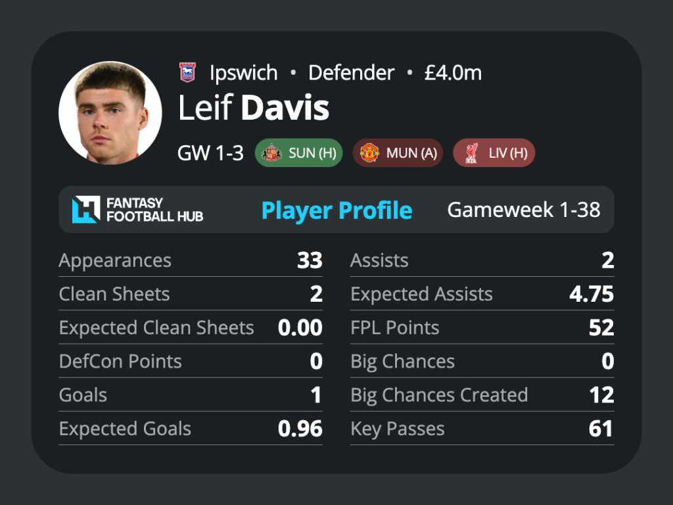Screen dimensions: 673x505
Task: Select the Big Chances Created row
Action: point(482,395)
